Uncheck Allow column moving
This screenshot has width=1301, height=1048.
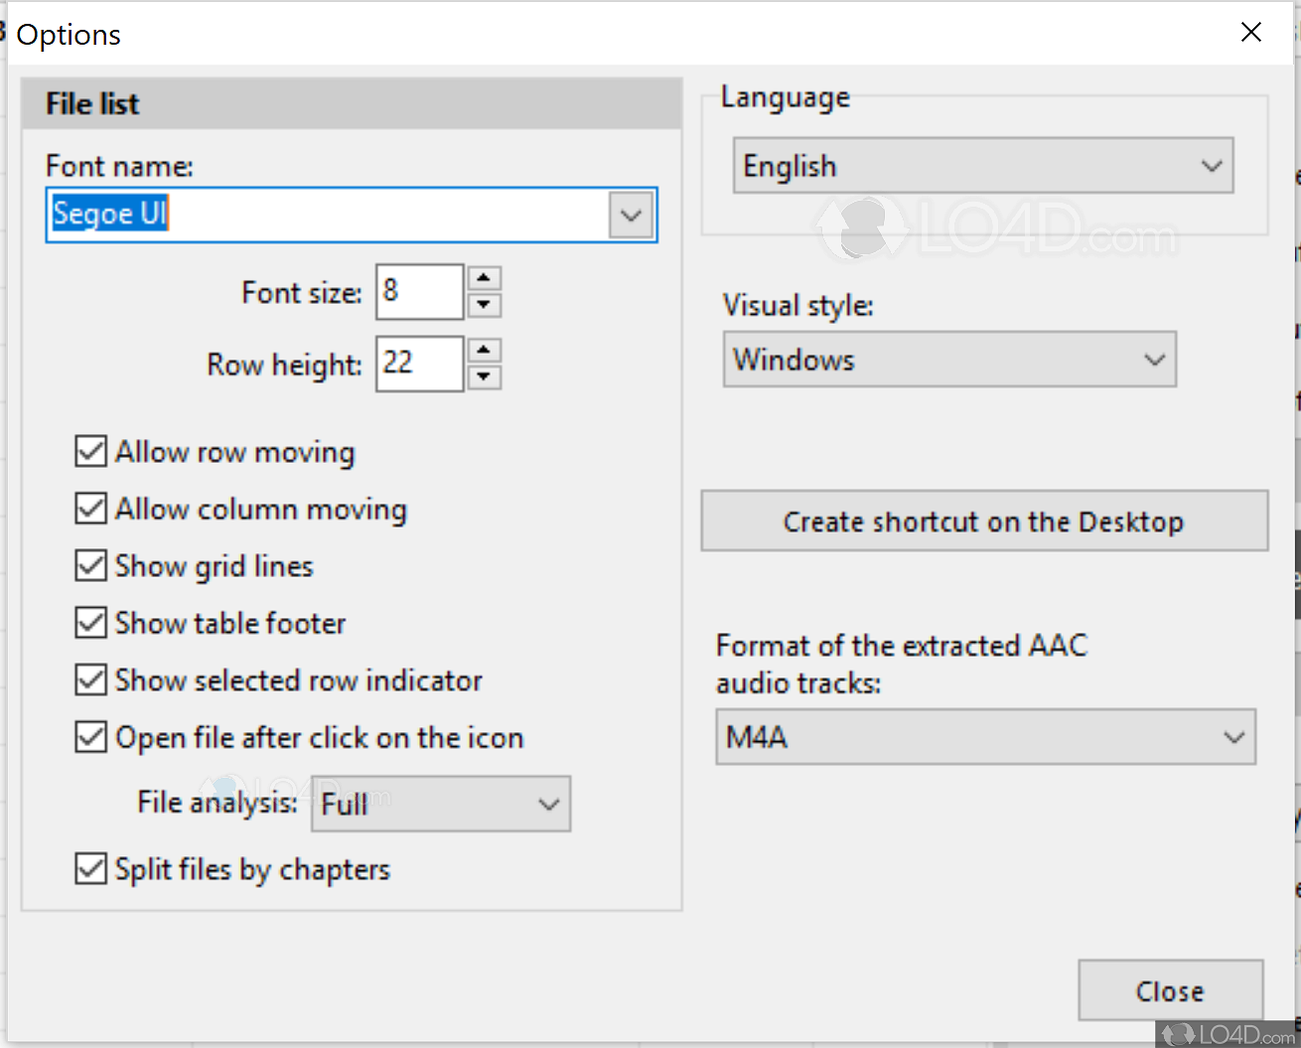[x=90, y=508]
